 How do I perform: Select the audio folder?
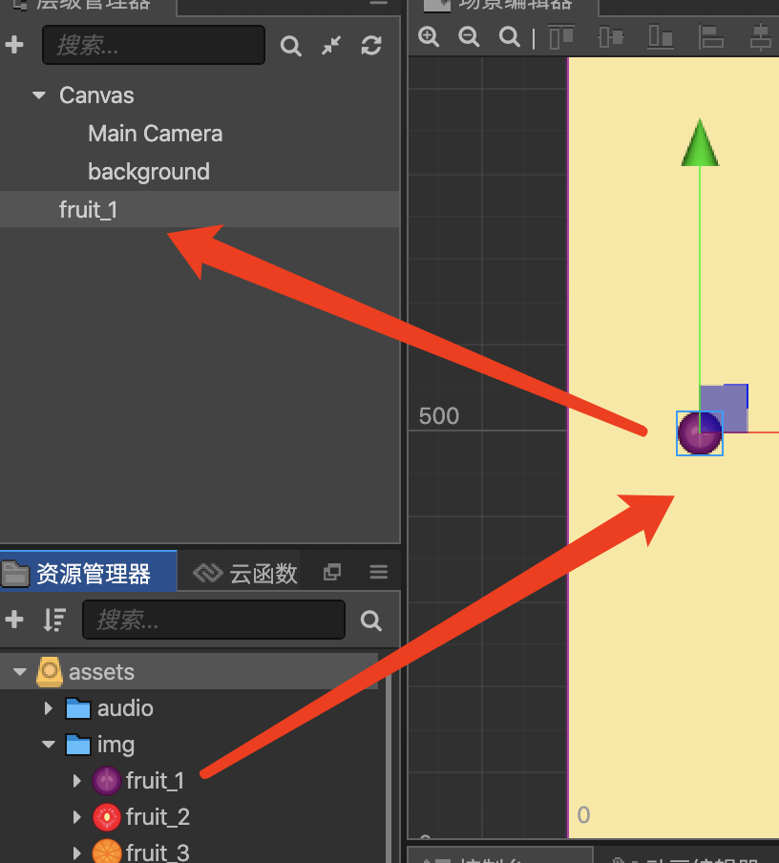coord(125,708)
